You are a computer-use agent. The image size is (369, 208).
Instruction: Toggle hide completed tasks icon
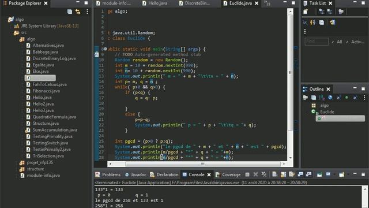305,23
